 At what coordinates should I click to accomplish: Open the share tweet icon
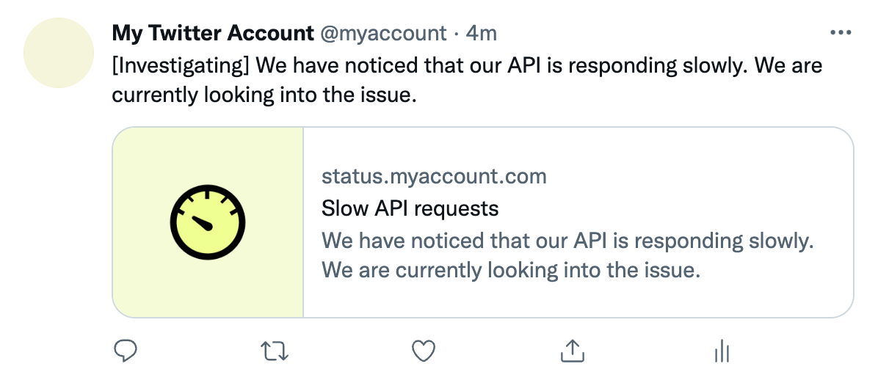(571, 351)
